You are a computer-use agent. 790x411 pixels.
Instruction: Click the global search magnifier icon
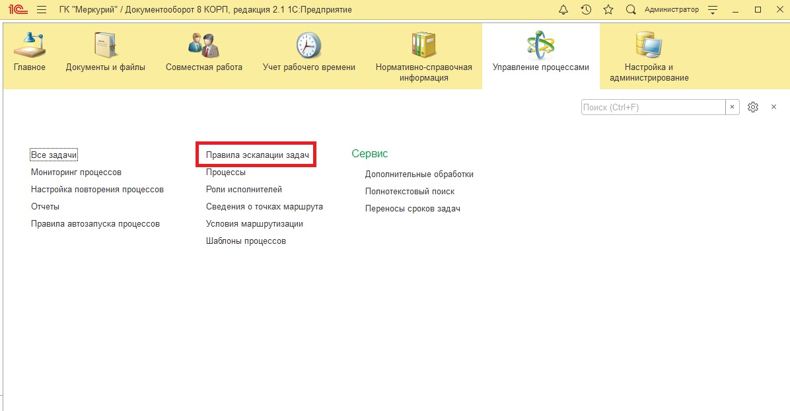(631, 10)
